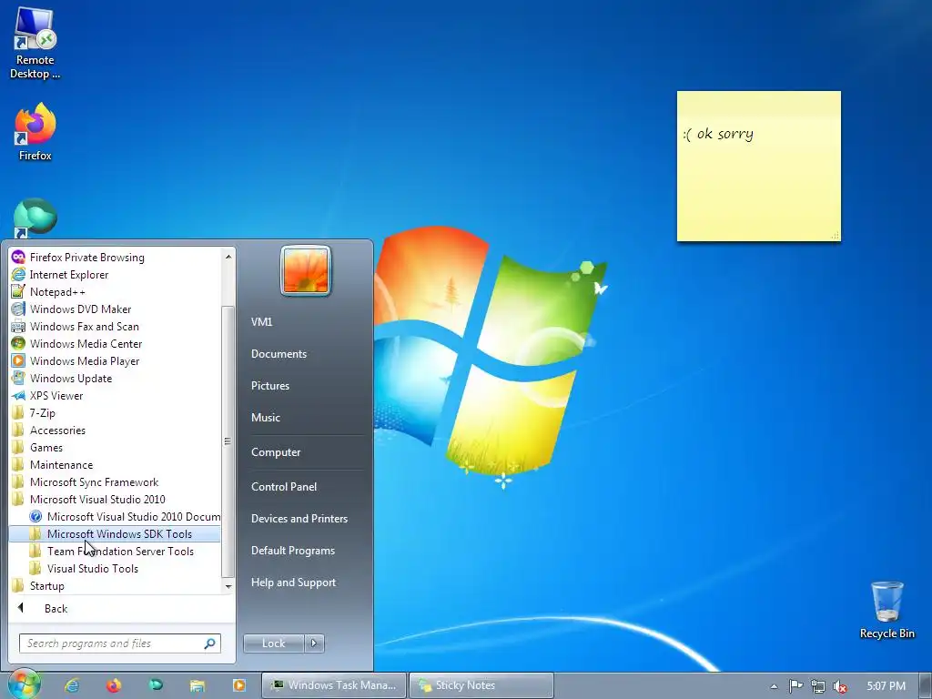Screen dimensions: 932x699
Task: Click the user account picture in Start menu
Action: 306,270
